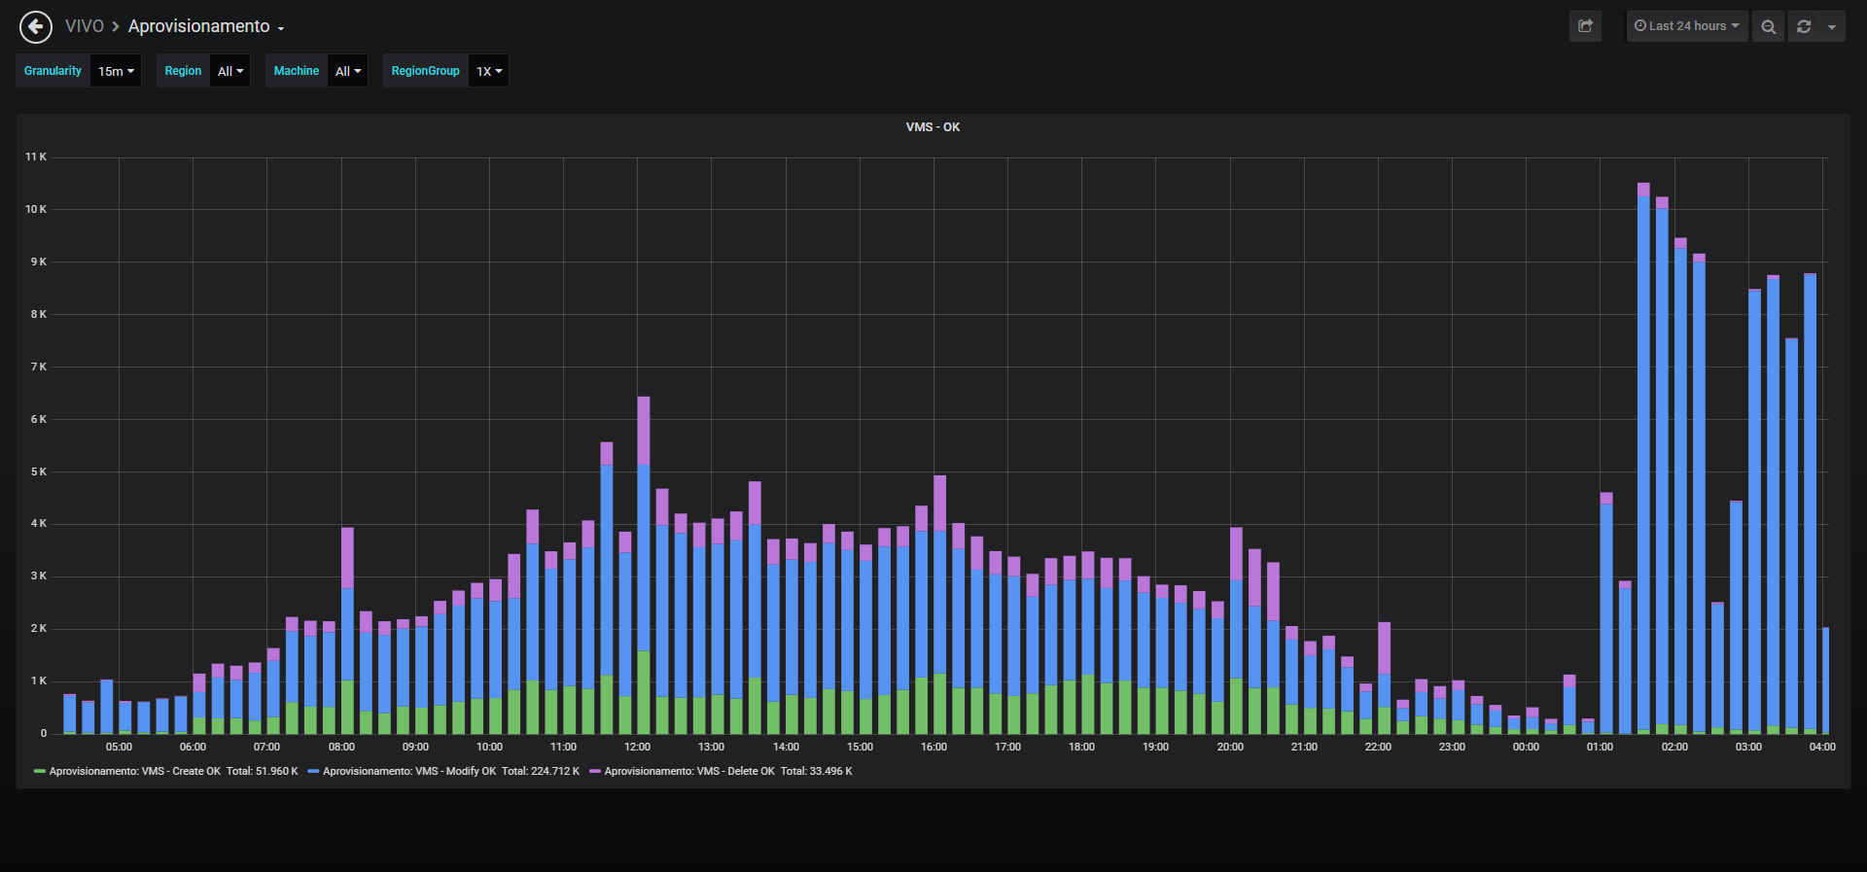Open the Aprovisionamento dashboard picker
The height and width of the screenshot is (872, 1867).
[x=206, y=26]
